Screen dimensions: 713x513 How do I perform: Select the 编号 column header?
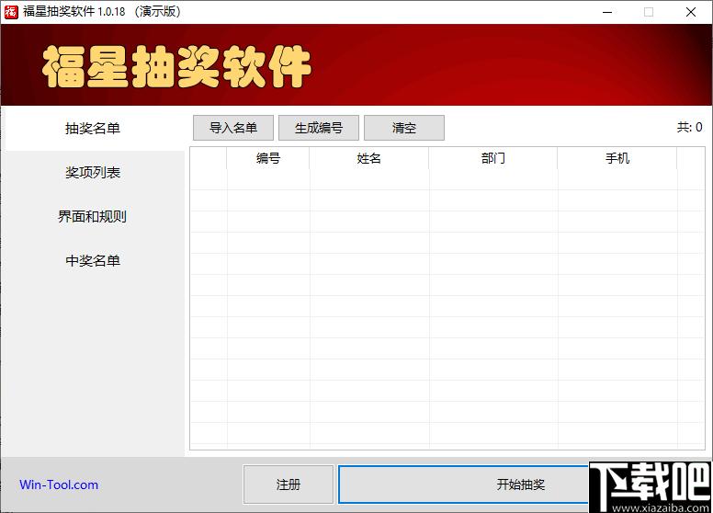[x=268, y=158]
